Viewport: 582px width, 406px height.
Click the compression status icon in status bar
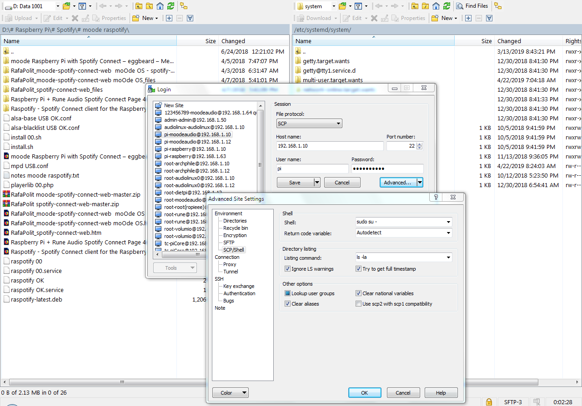[537, 402]
